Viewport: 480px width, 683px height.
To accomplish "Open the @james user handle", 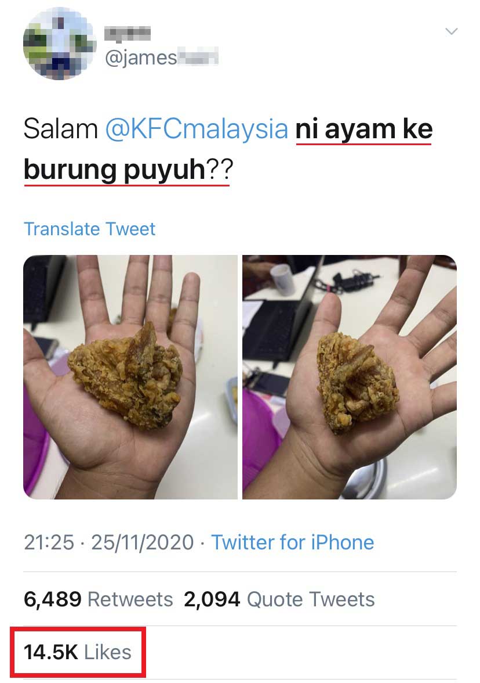I will (x=161, y=57).
